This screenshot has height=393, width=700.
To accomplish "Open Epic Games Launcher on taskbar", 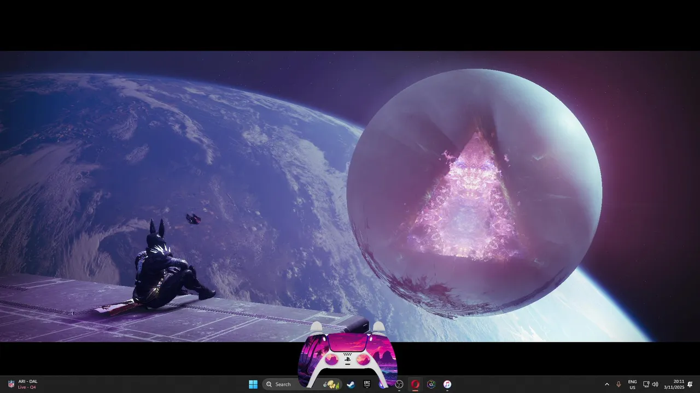I will (367, 384).
